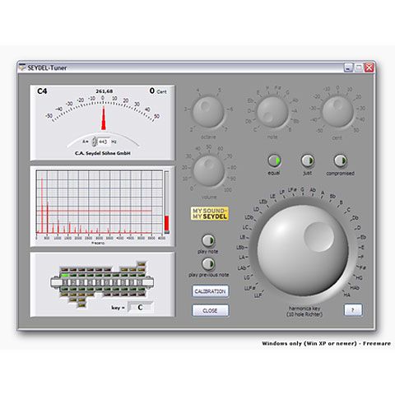Select LF# on the harmonica key dial
The height and width of the screenshot is (395, 395).
[x=292, y=190]
